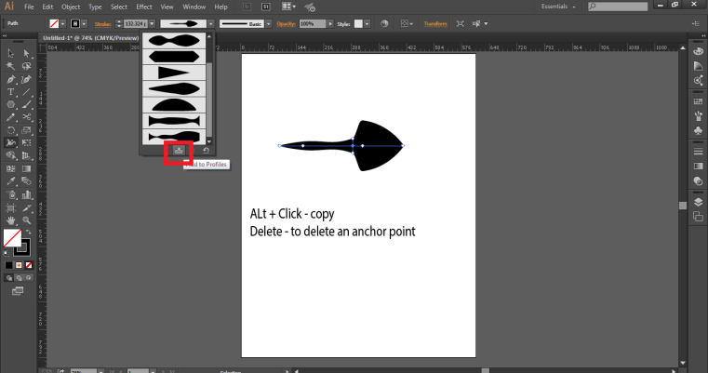The width and height of the screenshot is (708, 373).
Task: Open the Effect menu
Action: coord(143,7)
